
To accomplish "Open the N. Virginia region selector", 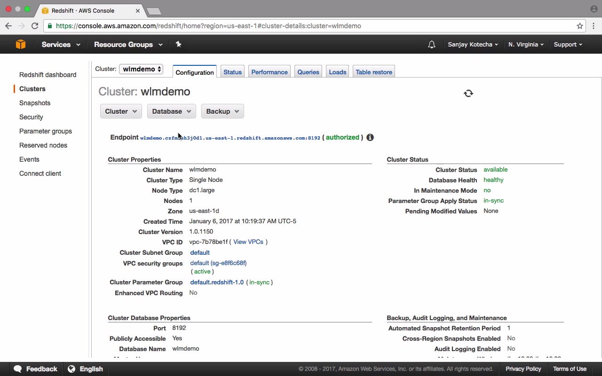I will click(526, 44).
